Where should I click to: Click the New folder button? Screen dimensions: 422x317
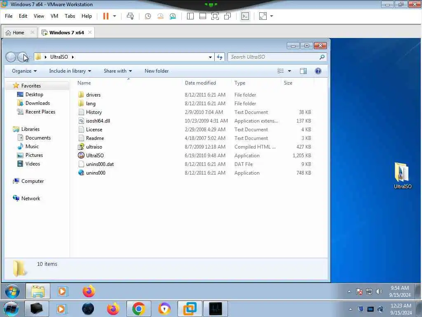pyautogui.click(x=157, y=71)
